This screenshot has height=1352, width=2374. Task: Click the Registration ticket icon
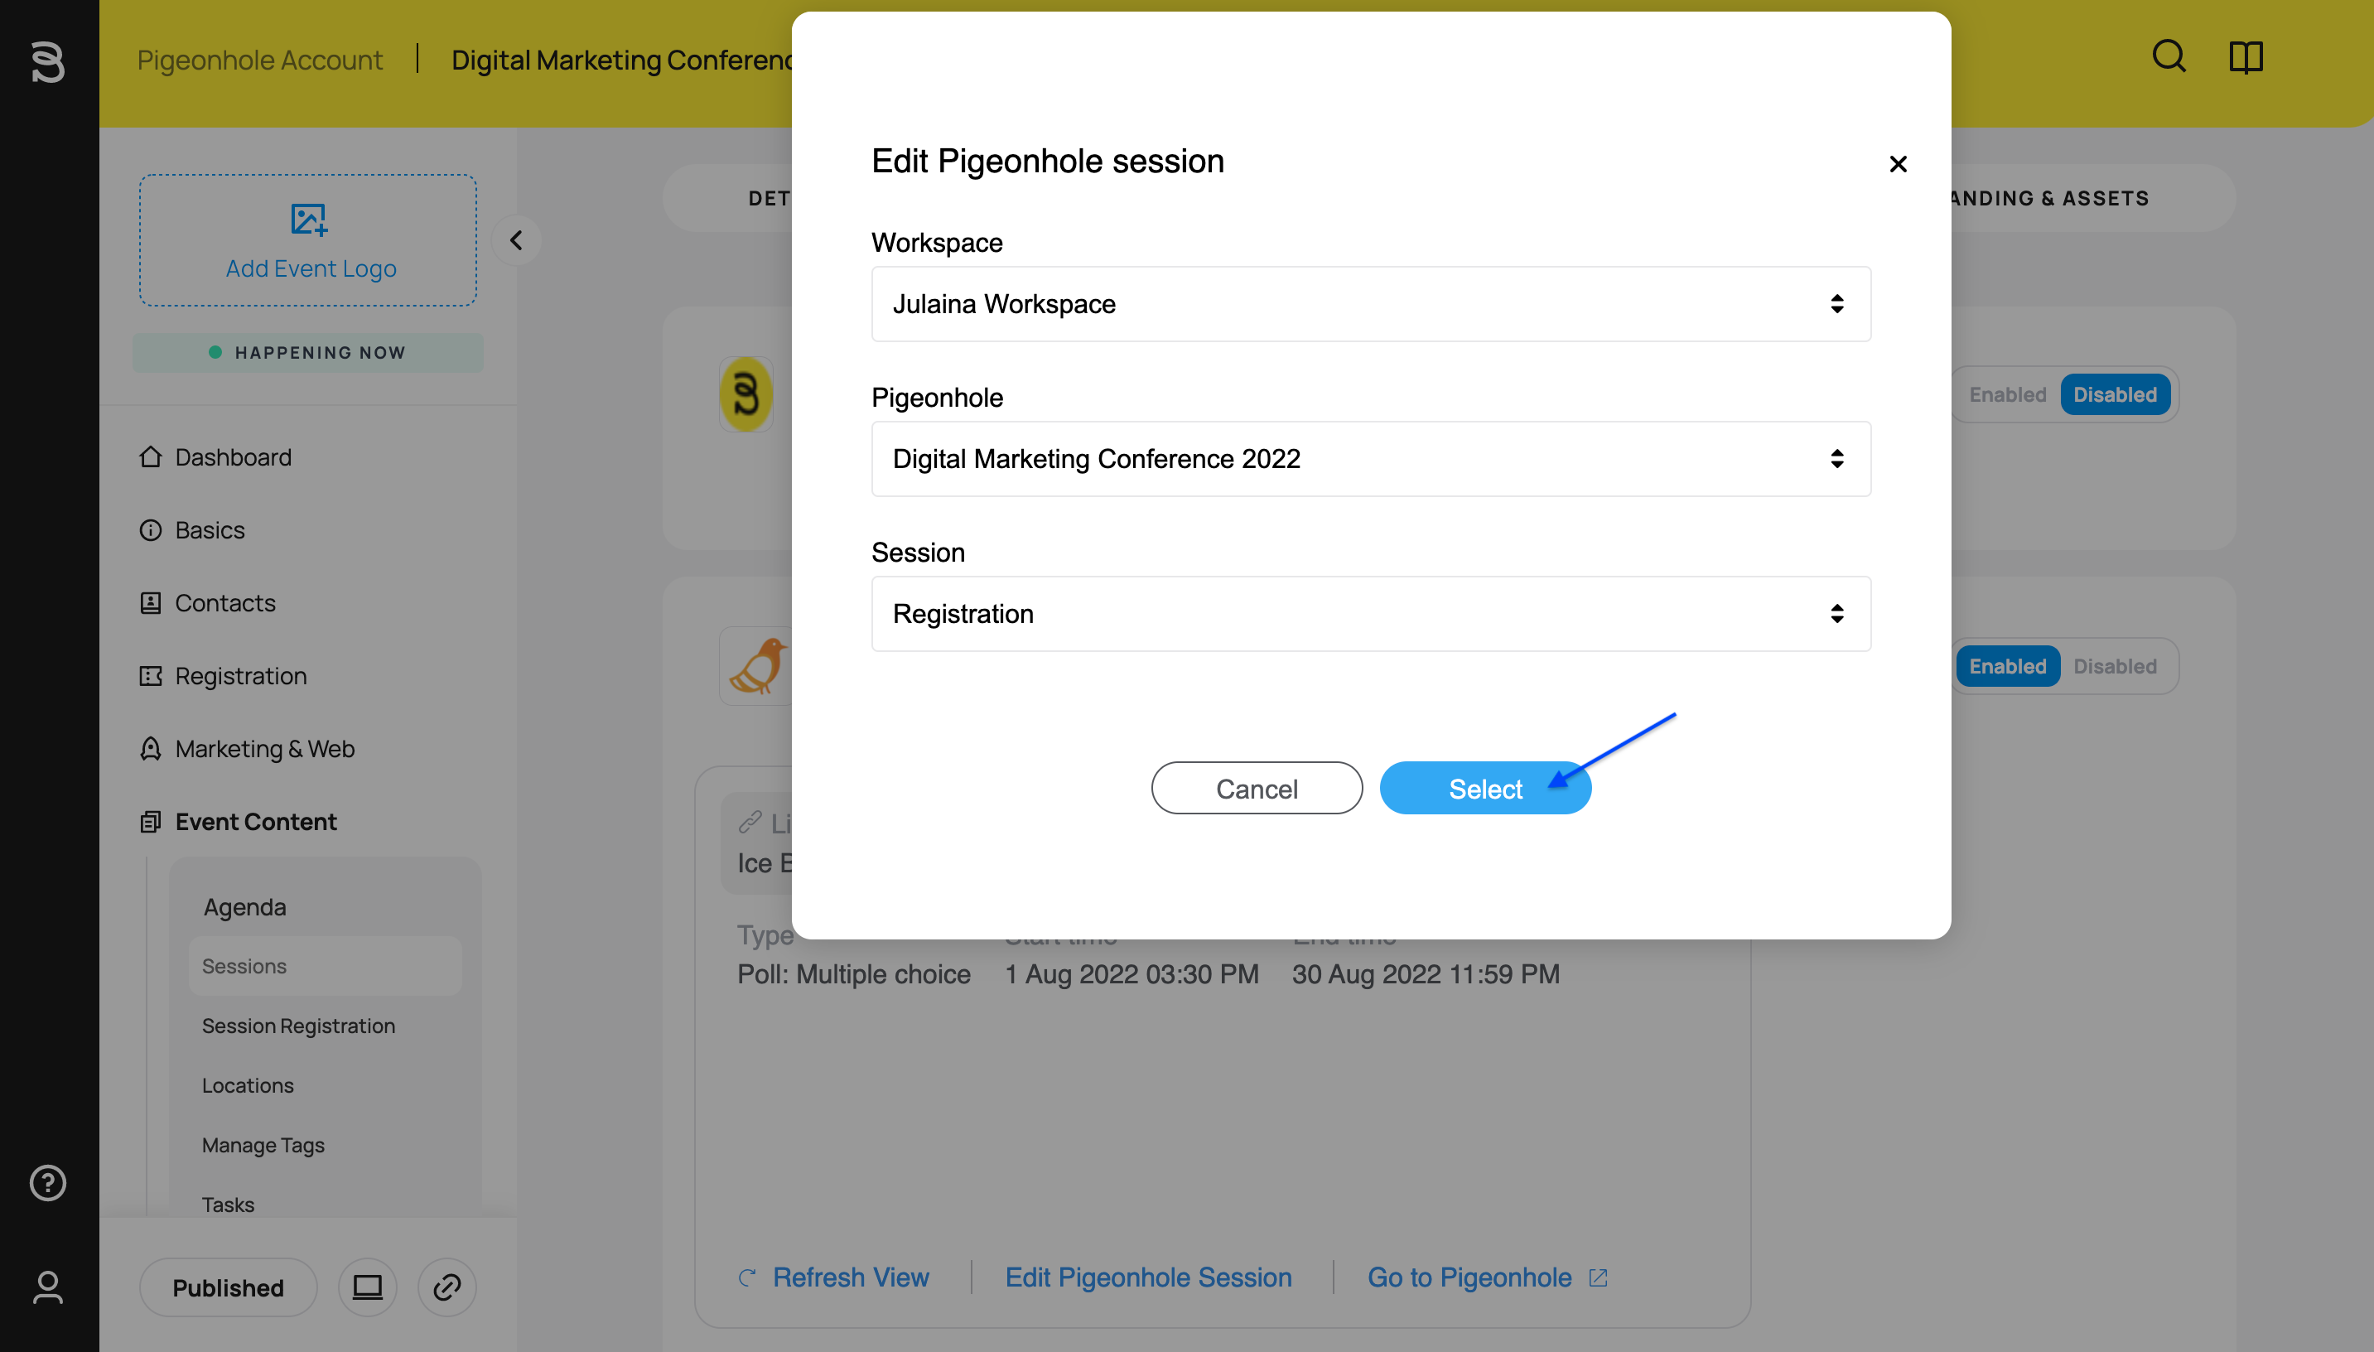click(x=151, y=676)
